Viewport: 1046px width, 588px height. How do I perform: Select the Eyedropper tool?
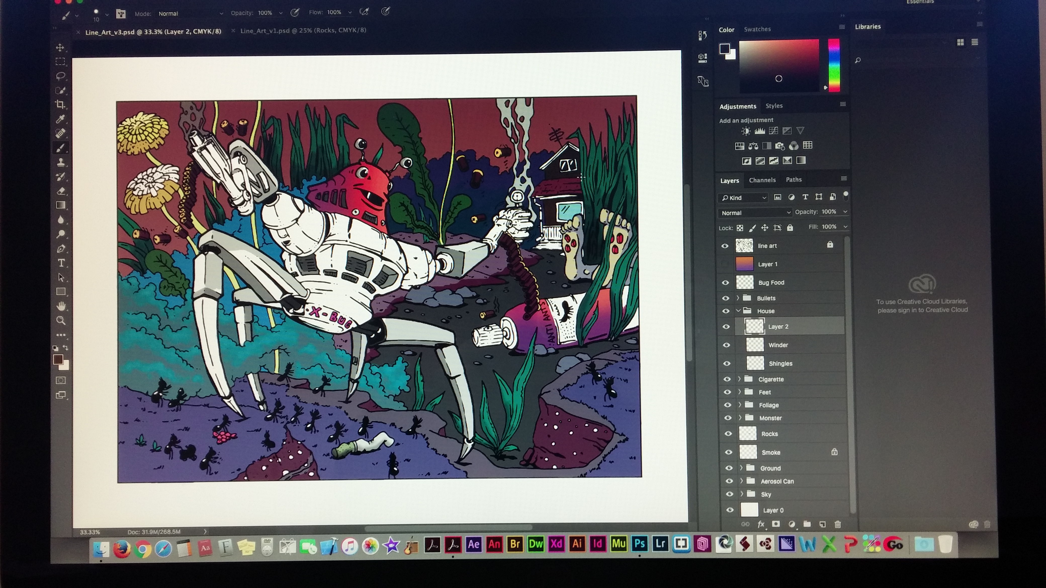[61, 119]
